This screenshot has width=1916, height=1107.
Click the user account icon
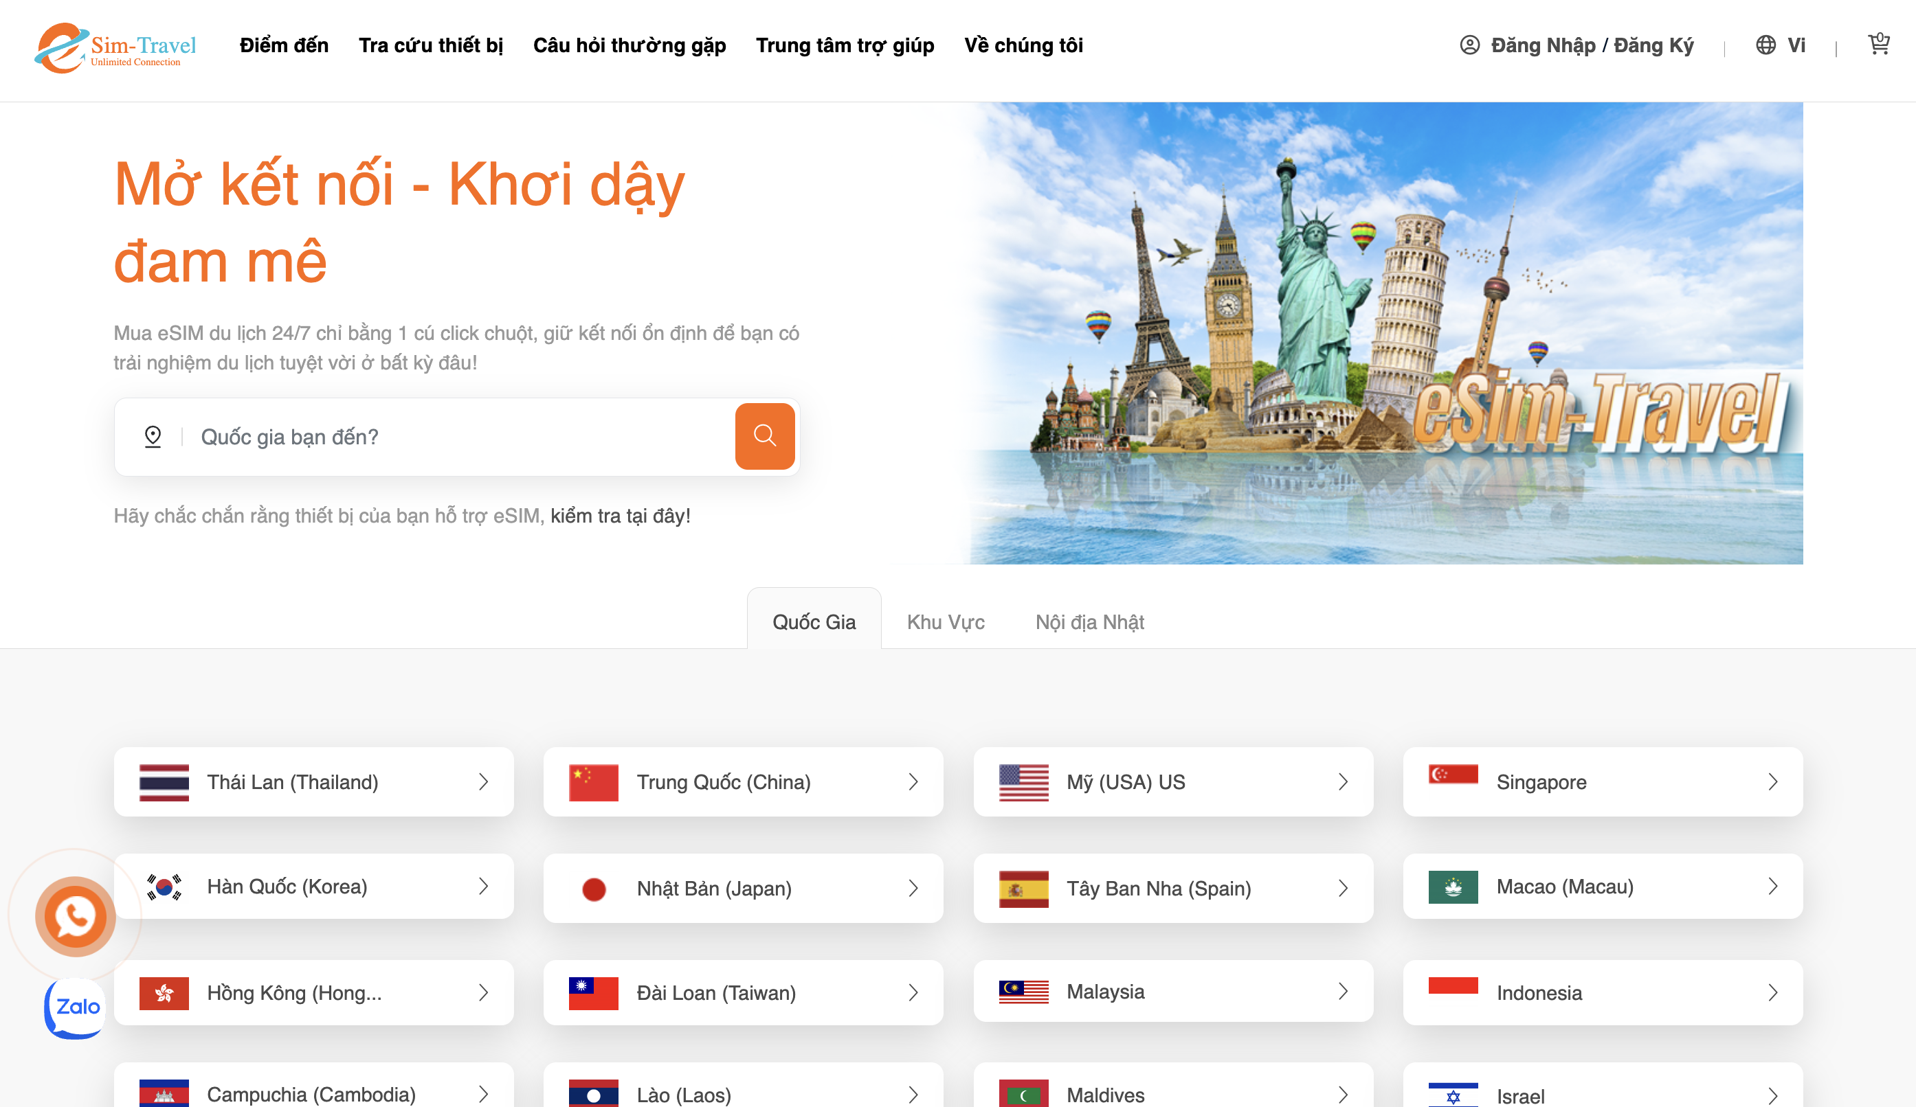click(x=1470, y=45)
